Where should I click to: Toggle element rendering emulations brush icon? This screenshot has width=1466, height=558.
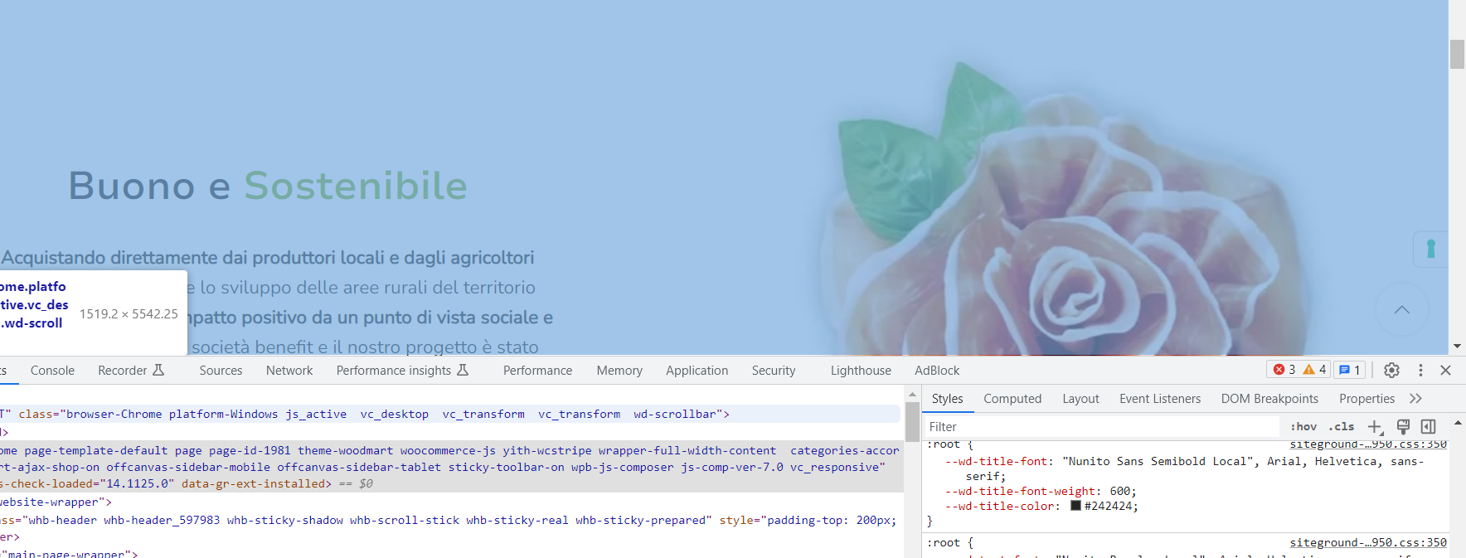pyautogui.click(x=1403, y=427)
